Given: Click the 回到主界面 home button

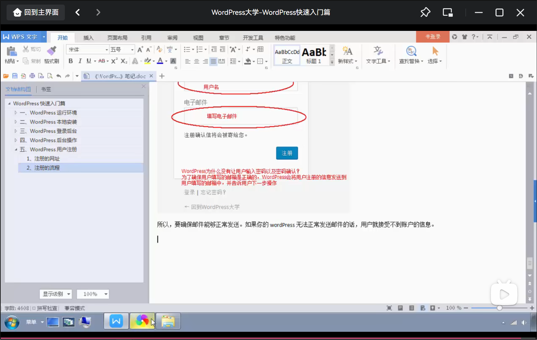Looking at the screenshot, I should coord(36,12).
